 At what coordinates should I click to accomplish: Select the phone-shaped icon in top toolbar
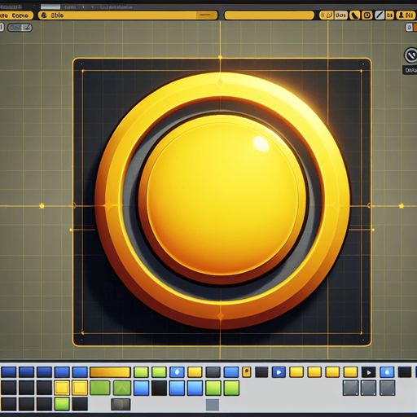[x=354, y=15]
